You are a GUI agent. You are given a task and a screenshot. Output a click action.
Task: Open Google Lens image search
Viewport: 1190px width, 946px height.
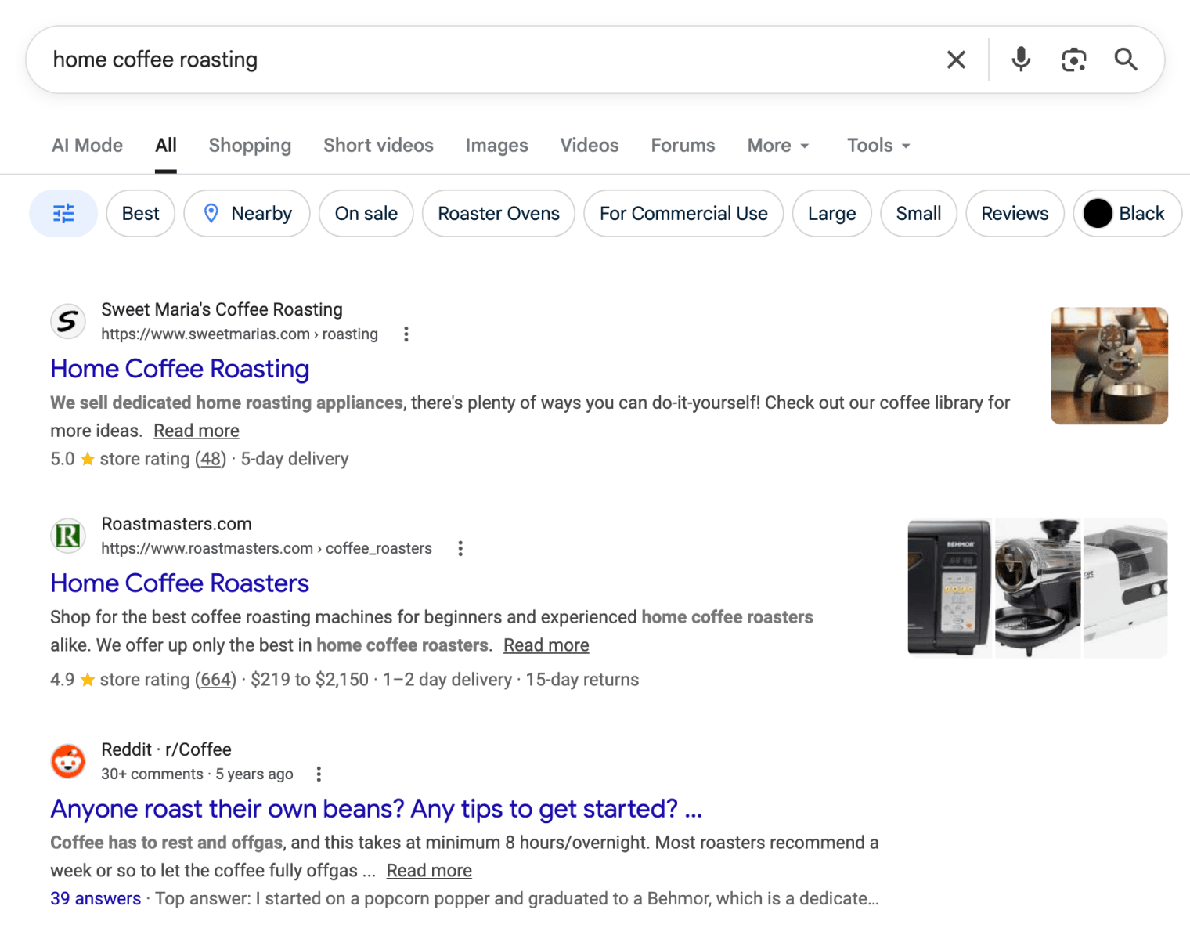[1073, 59]
